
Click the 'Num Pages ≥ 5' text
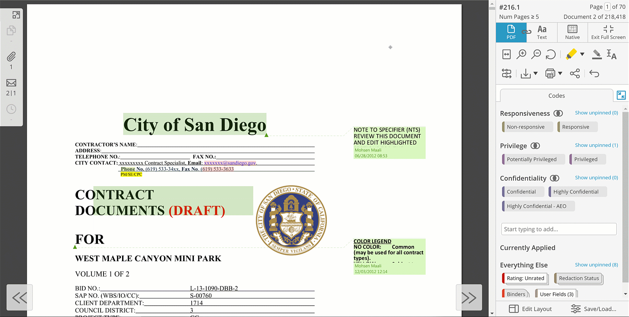519,17
